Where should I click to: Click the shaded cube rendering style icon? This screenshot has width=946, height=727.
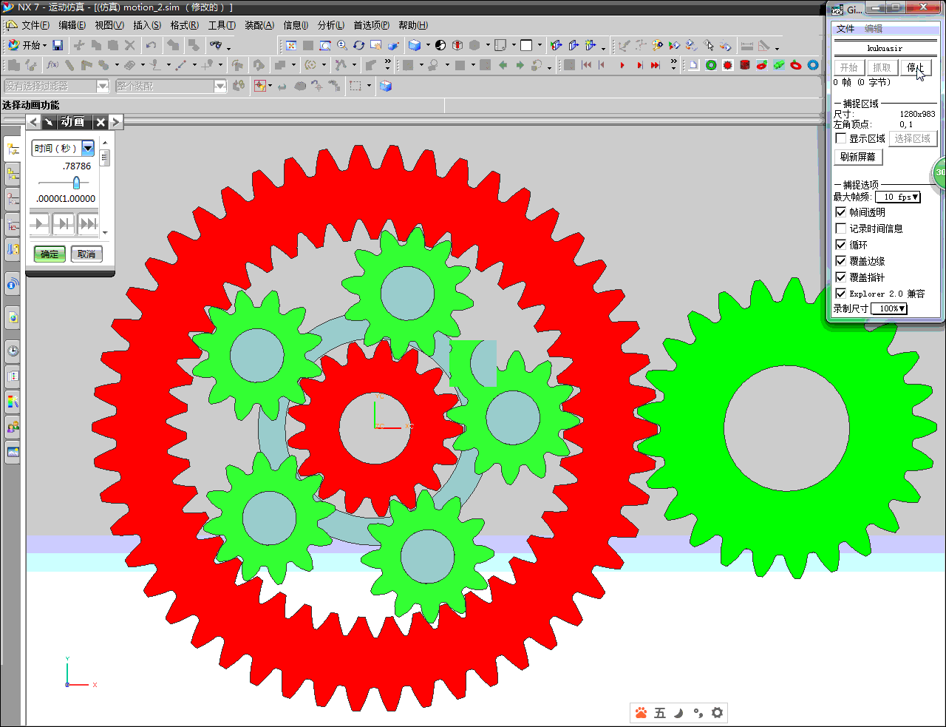pyautogui.click(x=415, y=45)
